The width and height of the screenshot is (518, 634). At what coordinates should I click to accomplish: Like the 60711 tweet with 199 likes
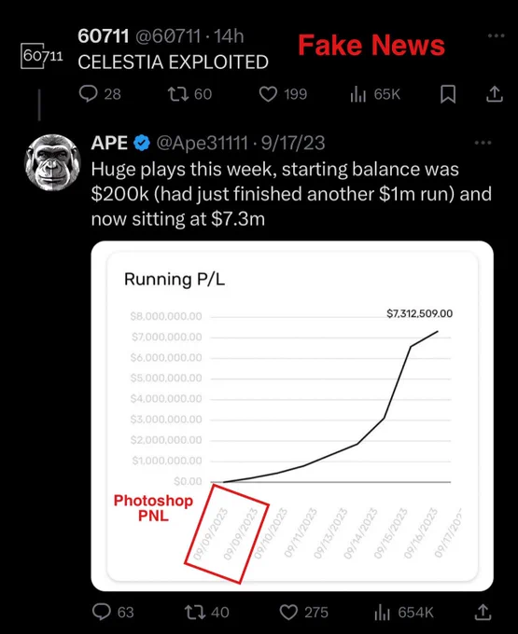point(283,94)
